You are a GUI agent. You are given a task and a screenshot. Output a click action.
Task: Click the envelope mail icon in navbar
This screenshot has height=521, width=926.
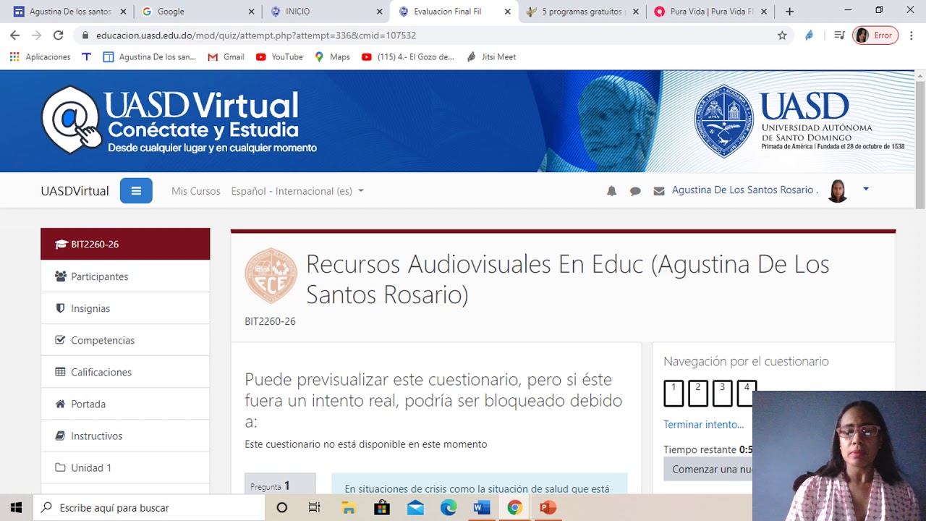click(x=659, y=191)
